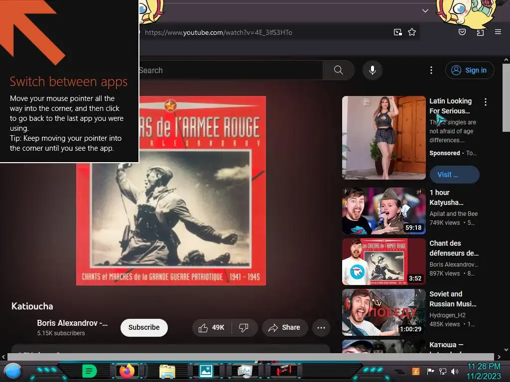Click the Share button

[x=284, y=327]
